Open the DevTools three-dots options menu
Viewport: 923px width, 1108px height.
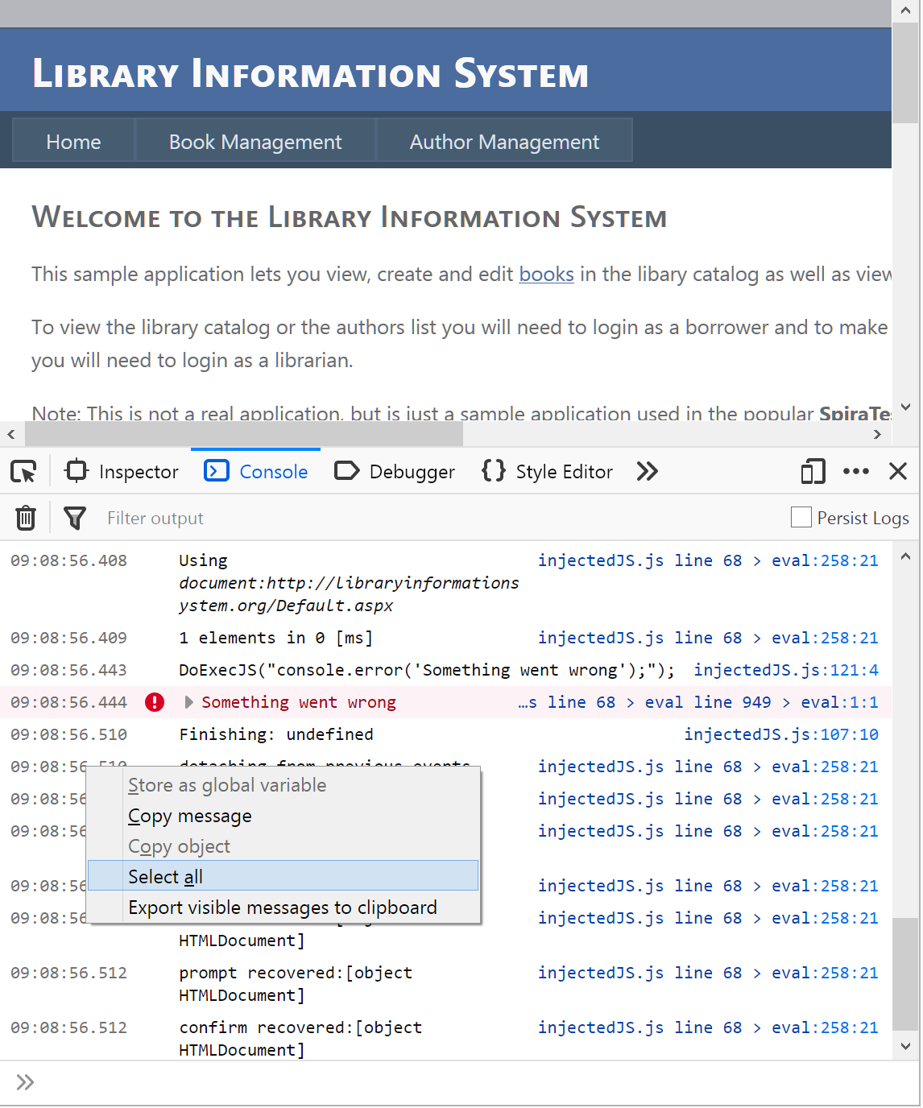click(855, 471)
